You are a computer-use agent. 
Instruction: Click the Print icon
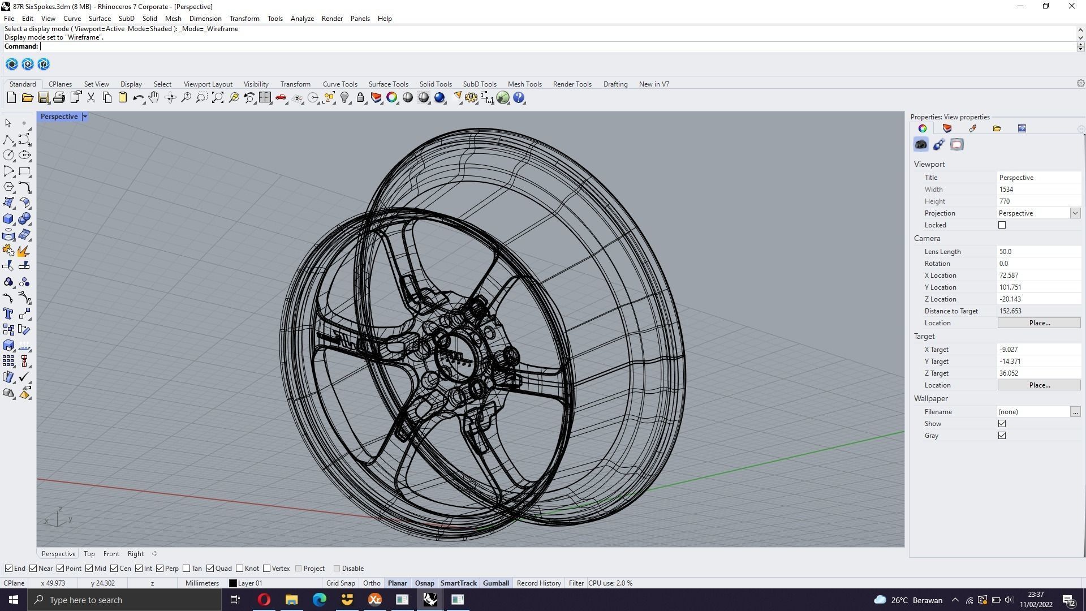click(59, 98)
